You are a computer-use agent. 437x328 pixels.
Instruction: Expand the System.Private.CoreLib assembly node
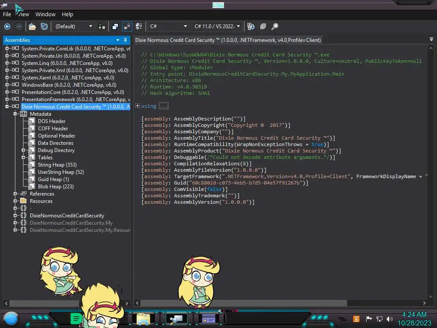click(7, 48)
